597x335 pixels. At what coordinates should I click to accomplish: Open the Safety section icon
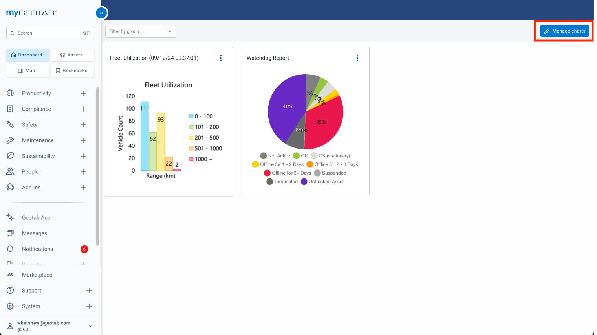[x=10, y=124]
